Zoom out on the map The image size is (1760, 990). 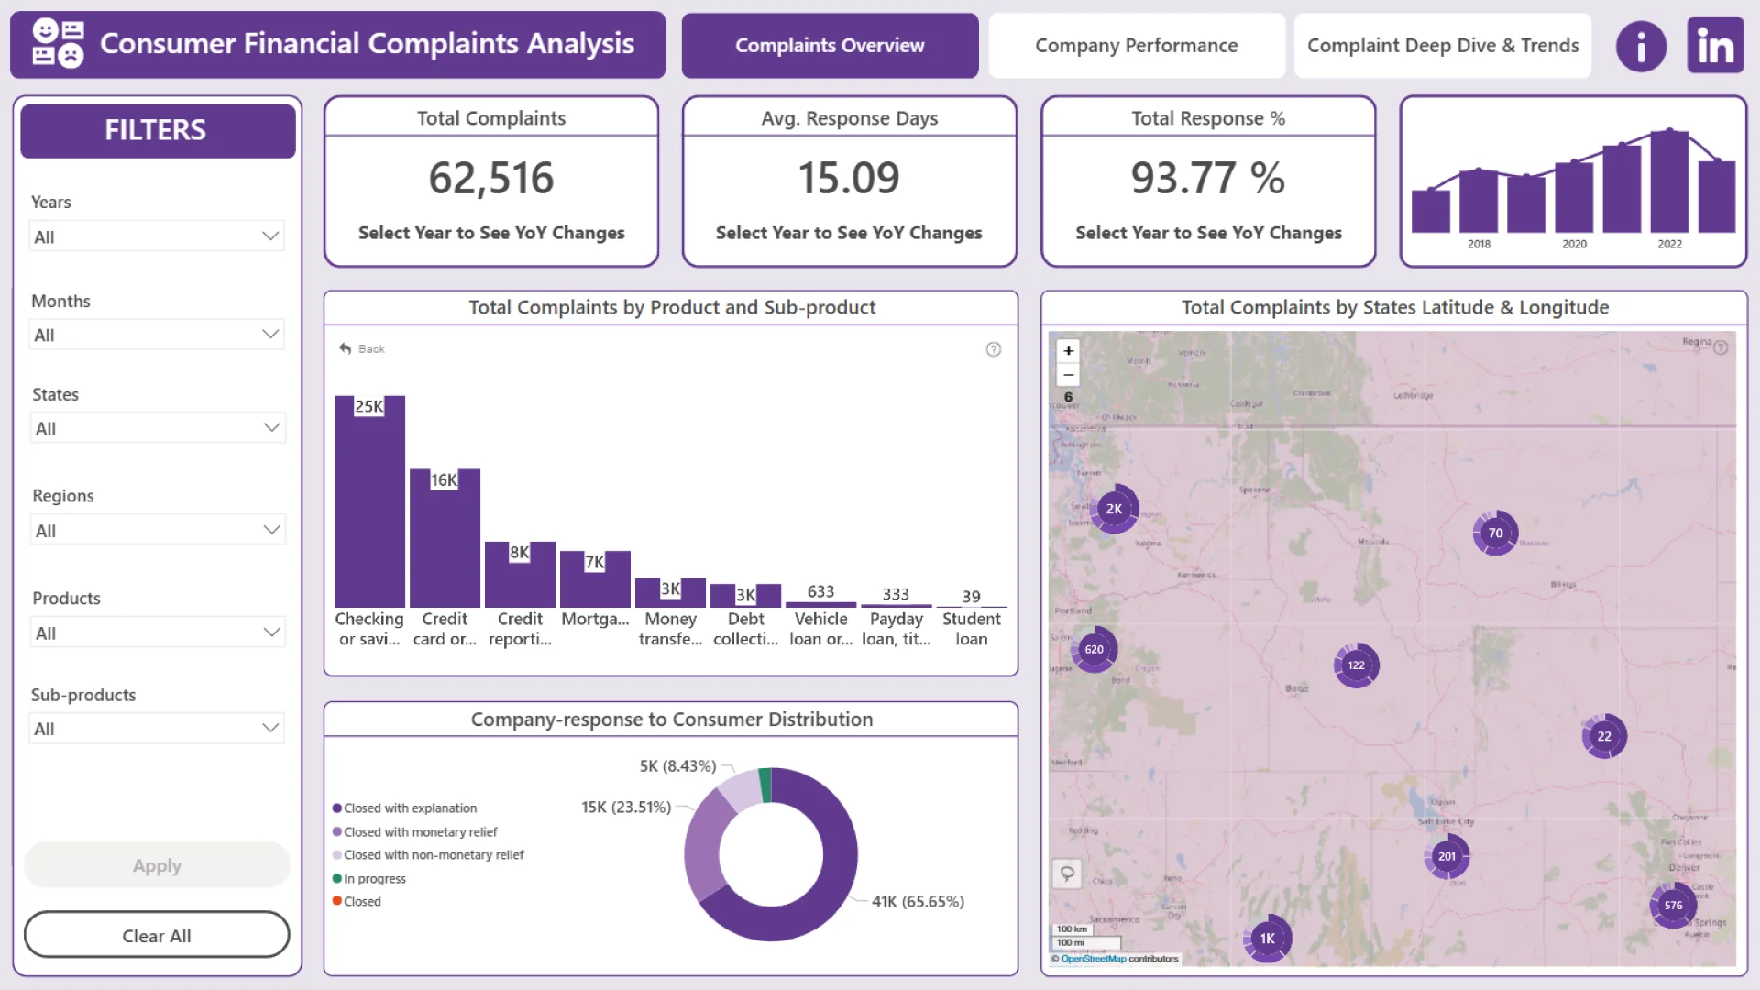click(x=1068, y=375)
